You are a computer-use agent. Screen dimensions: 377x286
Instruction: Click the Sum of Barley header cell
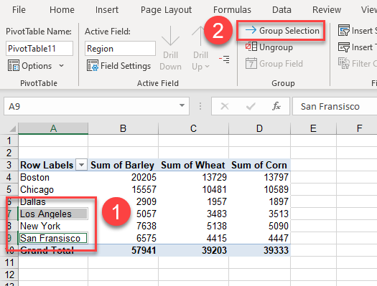click(123, 165)
